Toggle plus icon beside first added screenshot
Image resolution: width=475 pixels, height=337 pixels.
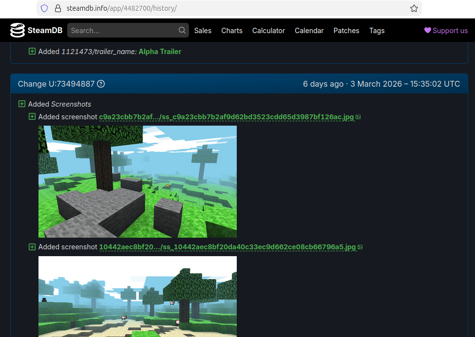[32, 116]
